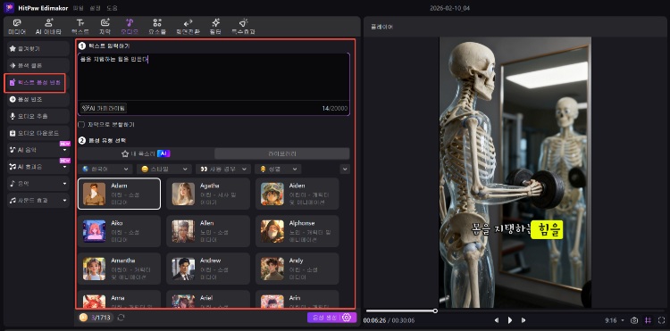This screenshot has width=670, height=331.
Task: Open the 자막 (Subtitles) toolbar tab
Action: coord(105,27)
